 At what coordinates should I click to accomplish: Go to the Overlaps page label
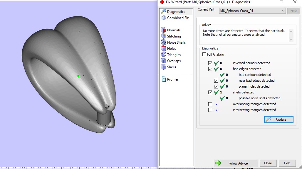click(x=174, y=61)
